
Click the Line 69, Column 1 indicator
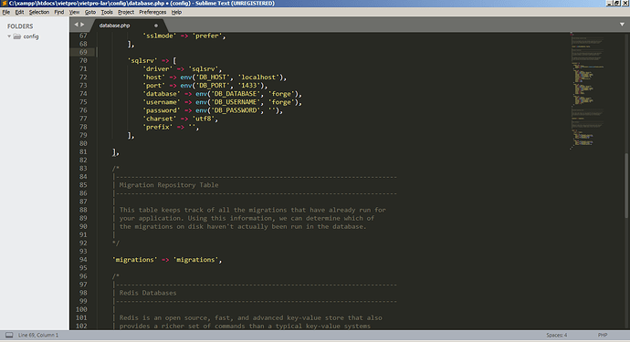pyautogui.click(x=38, y=335)
